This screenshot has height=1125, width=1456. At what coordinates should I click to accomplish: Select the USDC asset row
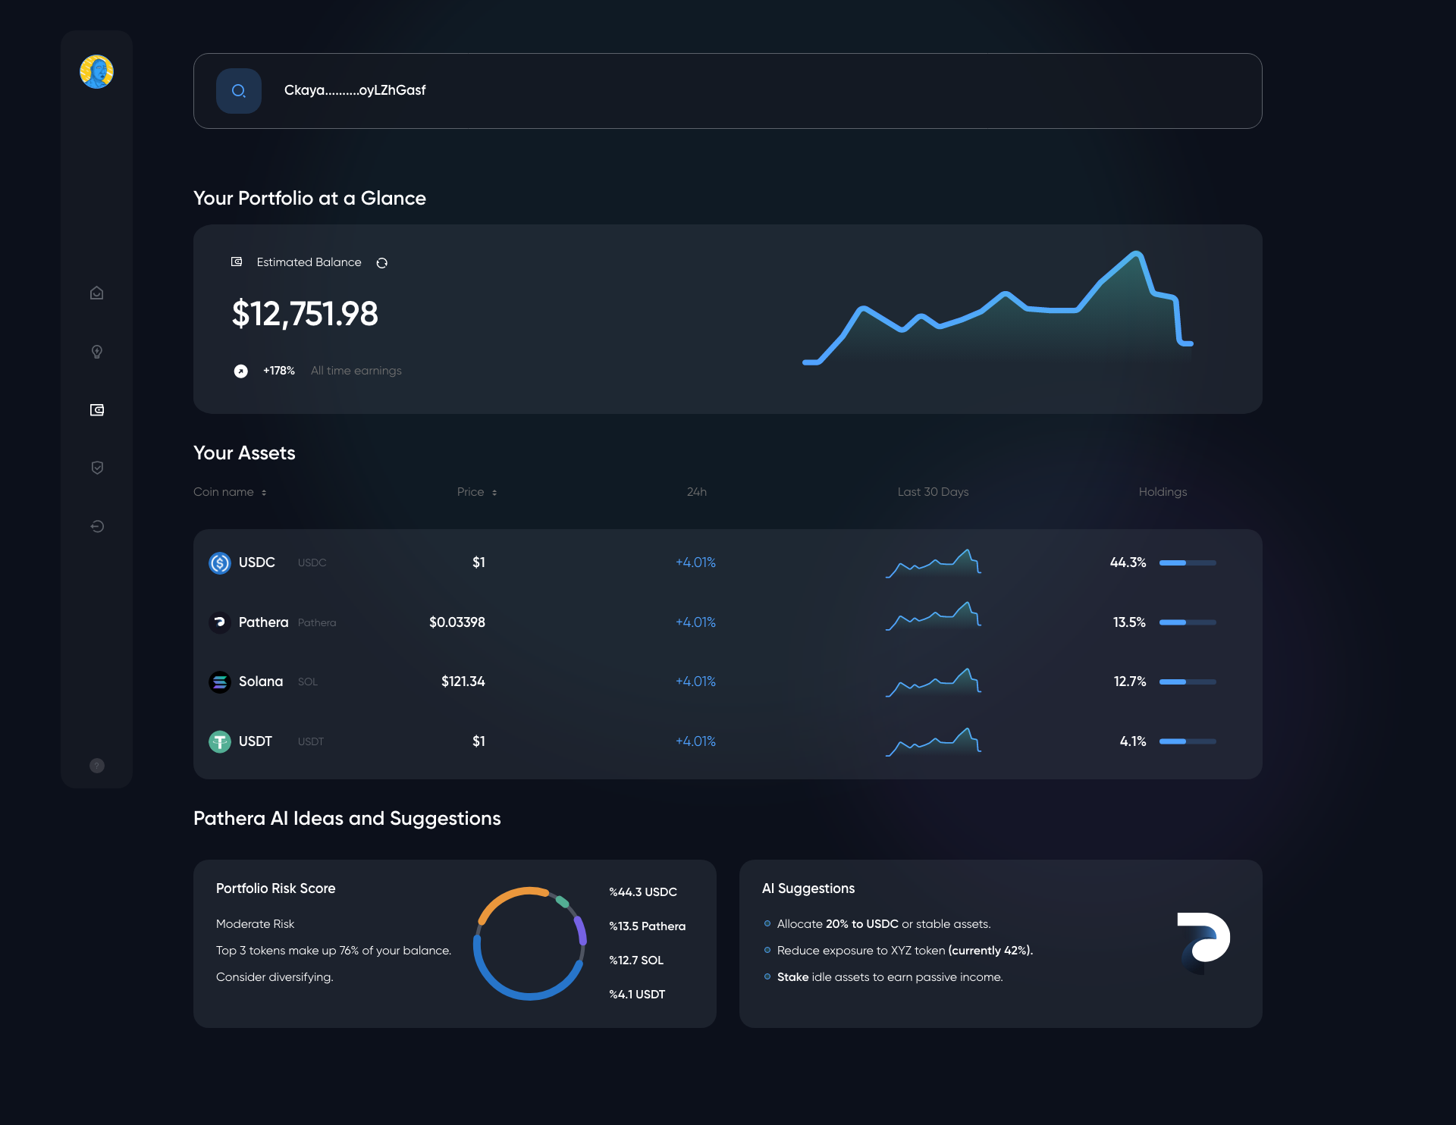click(256, 562)
